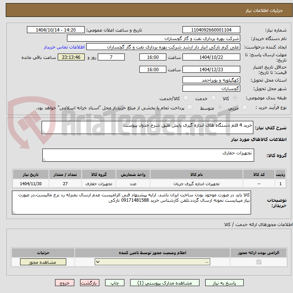Click the need number field 1104092660001104
This screenshot has width=293, height=293.
pyautogui.click(x=211, y=30)
